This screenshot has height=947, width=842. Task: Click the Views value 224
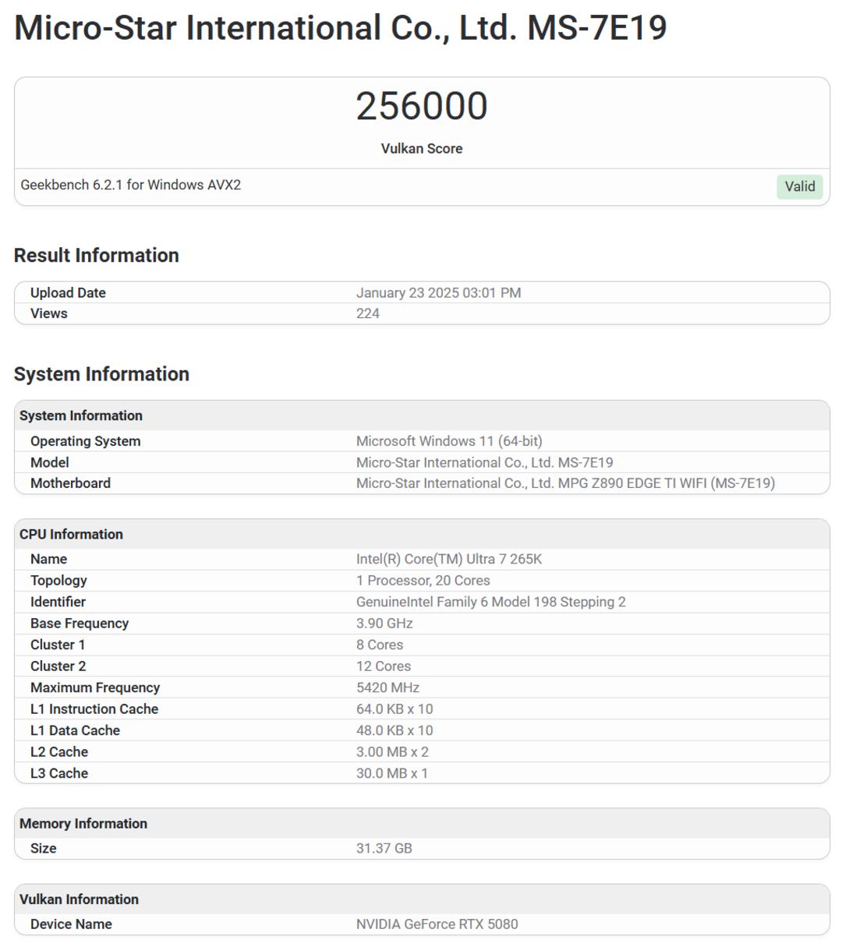pyautogui.click(x=368, y=313)
